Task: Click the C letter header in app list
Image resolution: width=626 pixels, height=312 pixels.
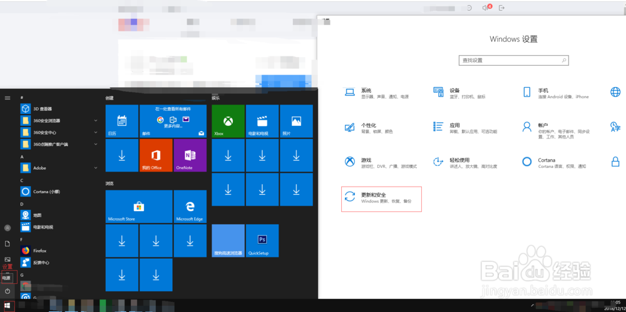Action: (21, 180)
